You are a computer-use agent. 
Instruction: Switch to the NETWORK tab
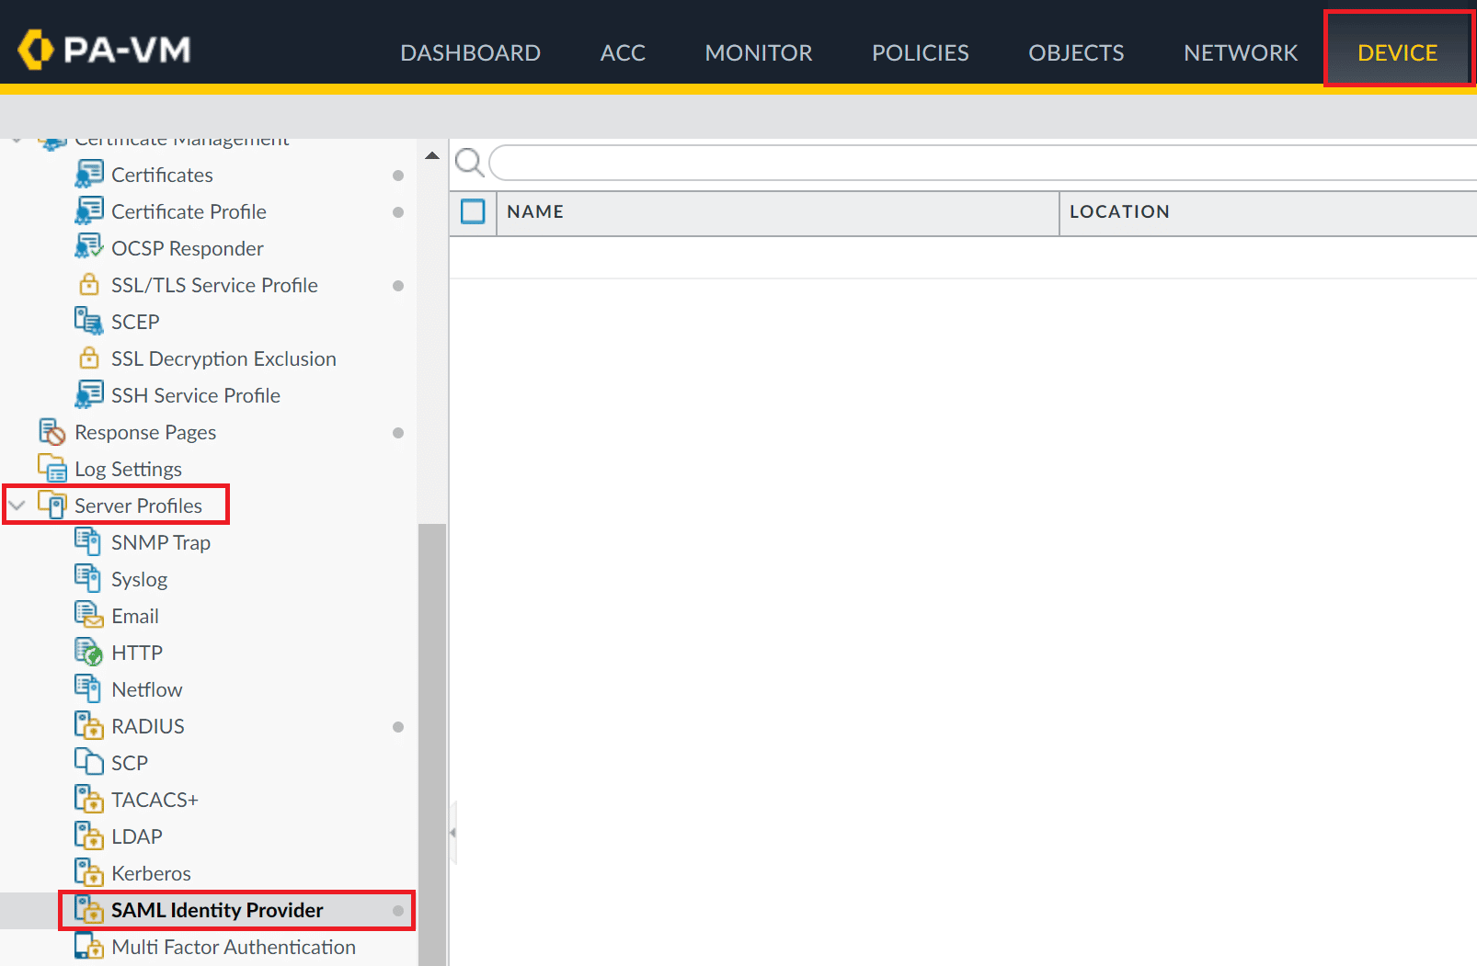tap(1240, 53)
